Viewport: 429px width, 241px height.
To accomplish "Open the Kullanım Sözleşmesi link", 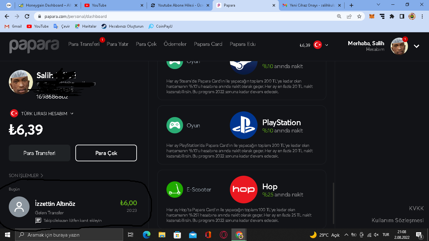I will [398, 220].
